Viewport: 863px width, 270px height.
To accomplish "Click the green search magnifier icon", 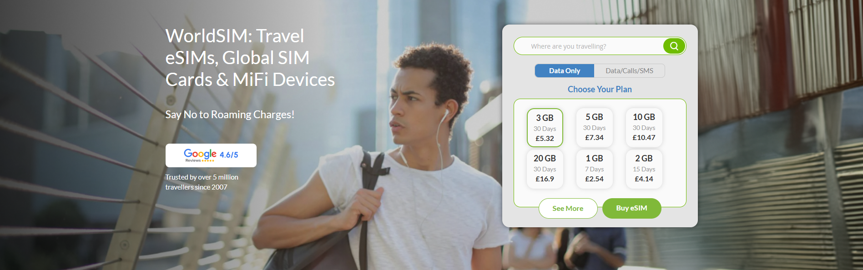I will tap(674, 46).
